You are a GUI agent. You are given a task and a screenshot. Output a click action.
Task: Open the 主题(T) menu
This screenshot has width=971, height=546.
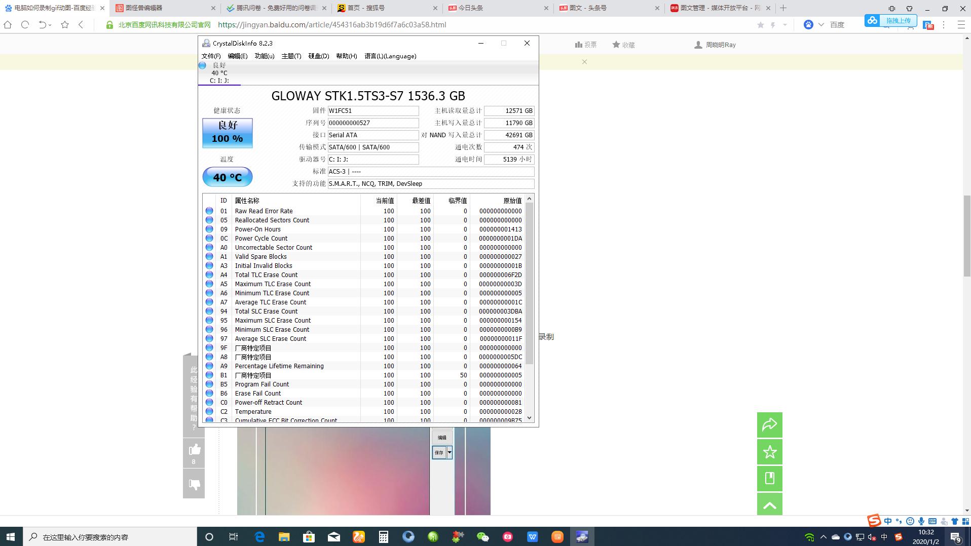[291, 56]
